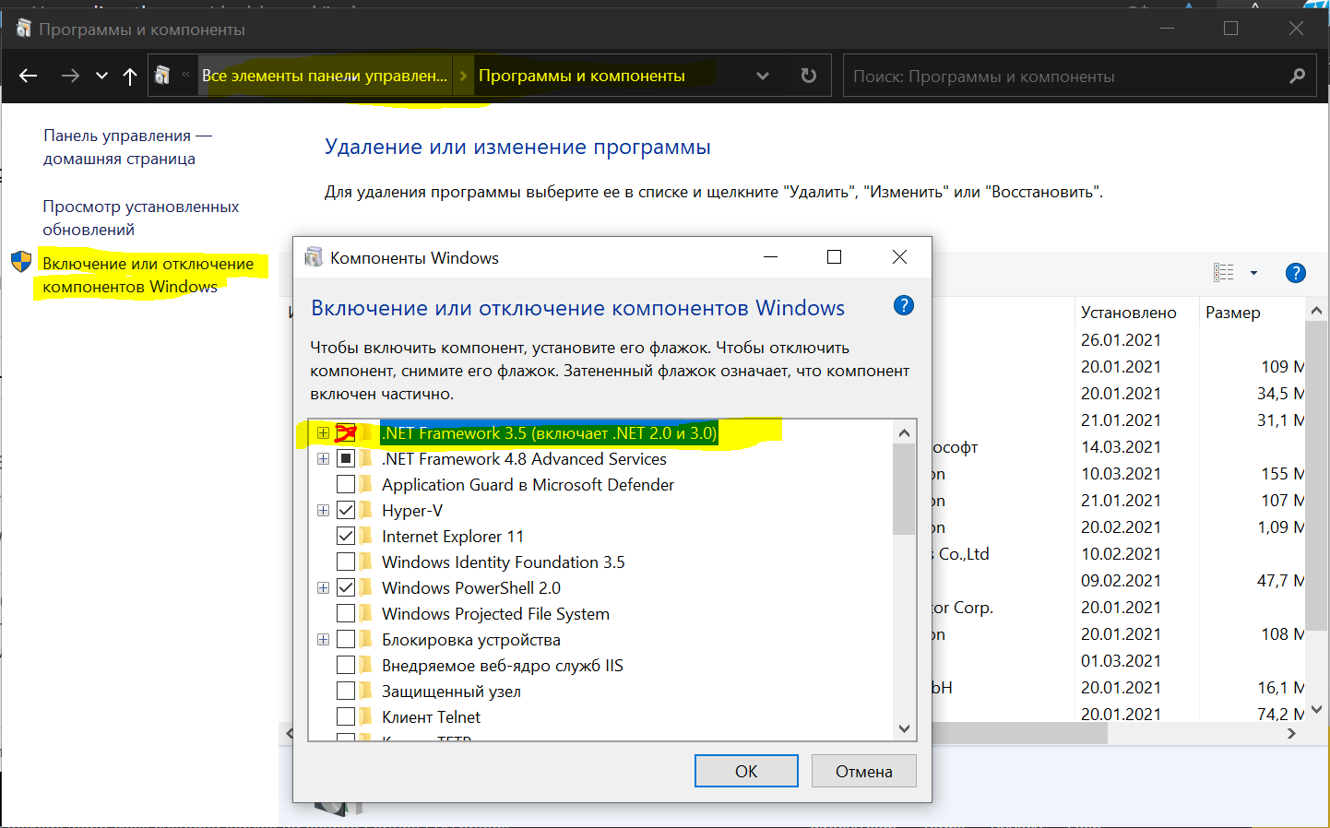Enable Application Guard в Microsoft Defender checkbox
Viewport: 1330px width, 828px height.
pos(346,484)
